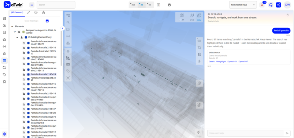Click blue color swatch of IfcBuildingElementProxy
Screen dimensions: 294x138
pos(26,37)
